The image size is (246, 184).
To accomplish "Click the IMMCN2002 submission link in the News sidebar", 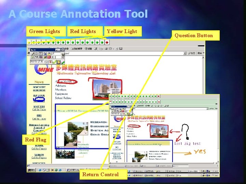I will (39, 89).
